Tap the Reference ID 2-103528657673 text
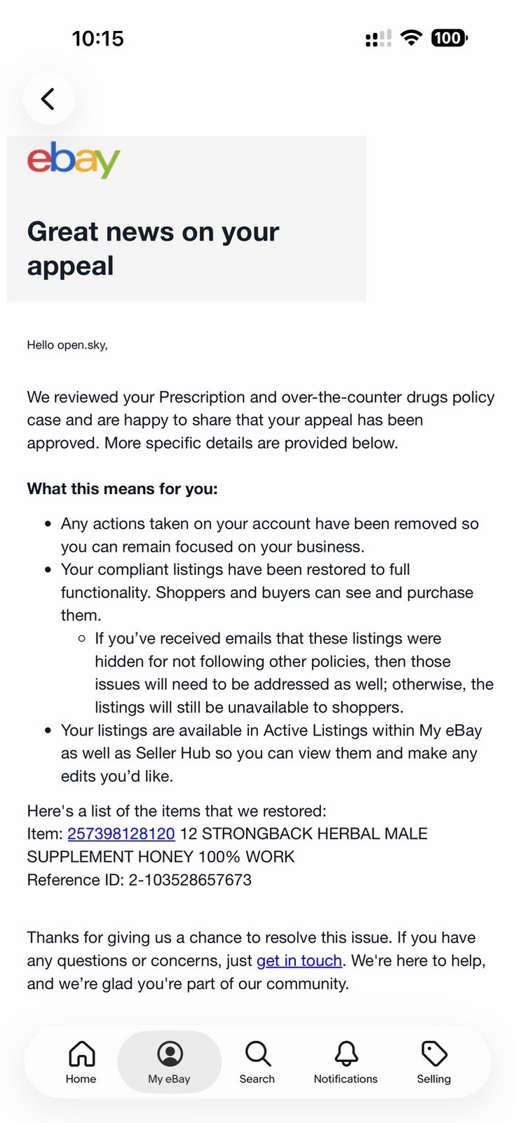The width and height of the screenshot is (516, 1123). 140,880
